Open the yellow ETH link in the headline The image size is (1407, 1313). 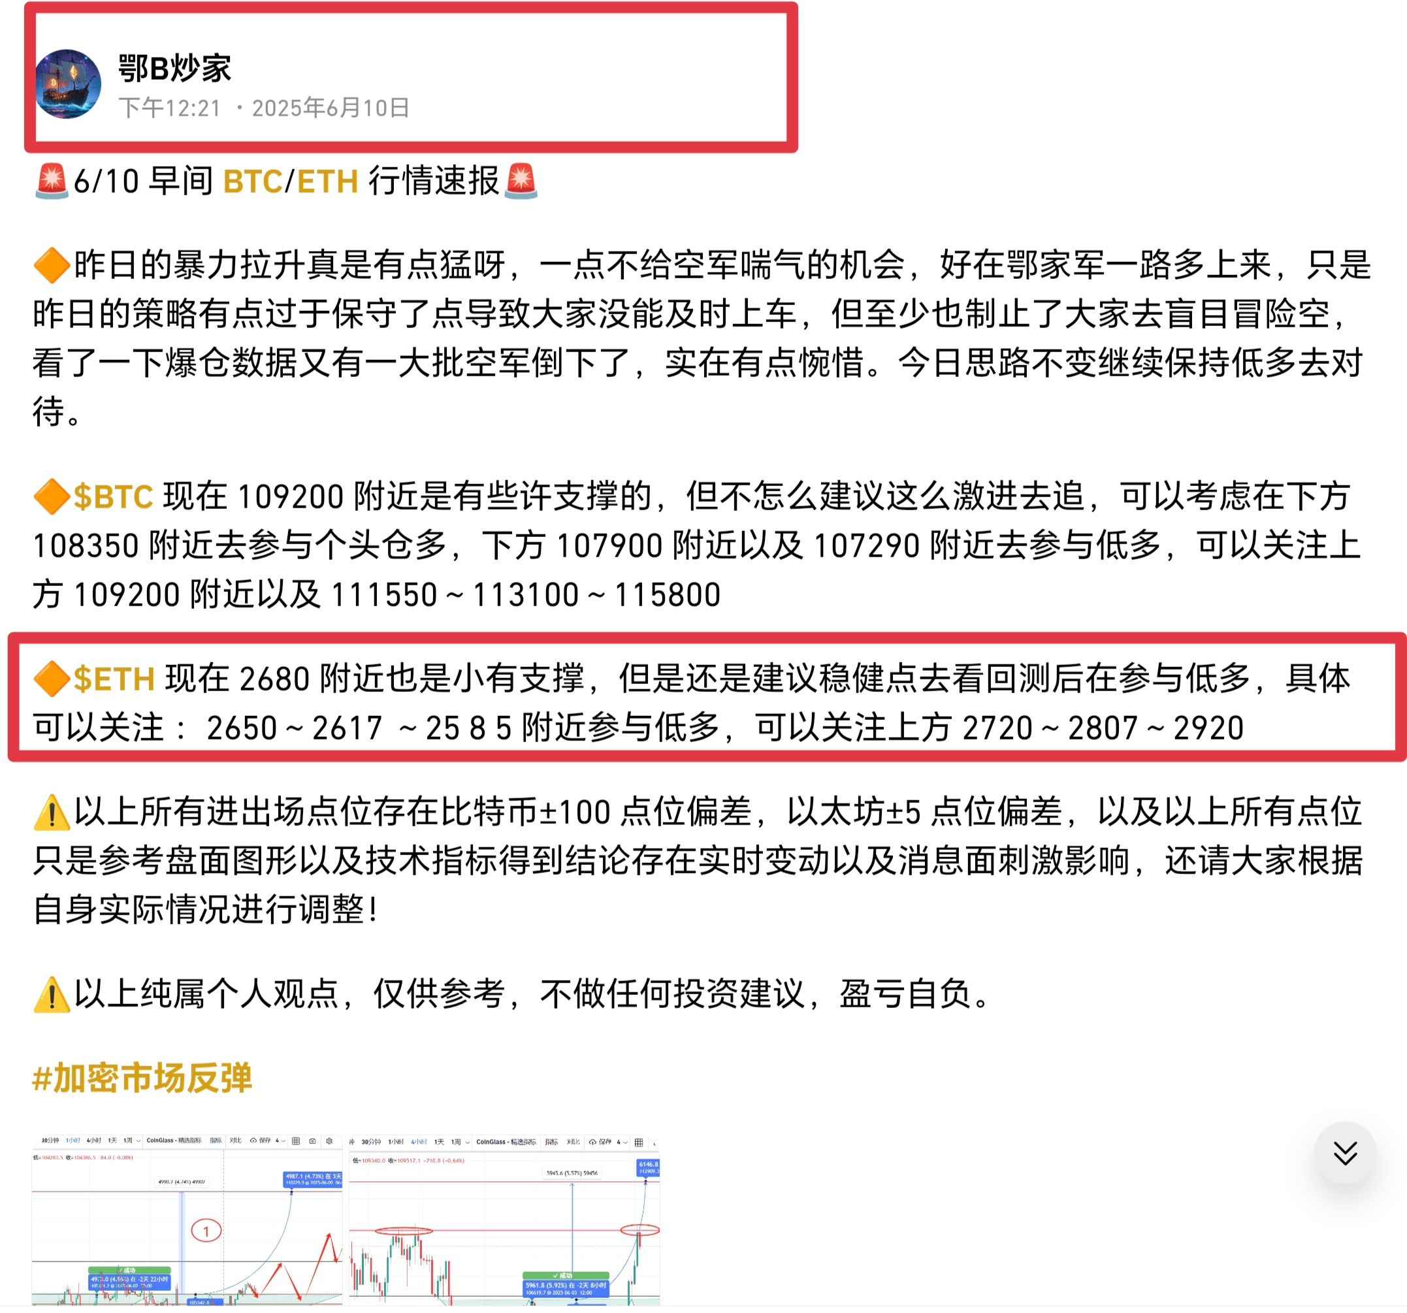328,181
